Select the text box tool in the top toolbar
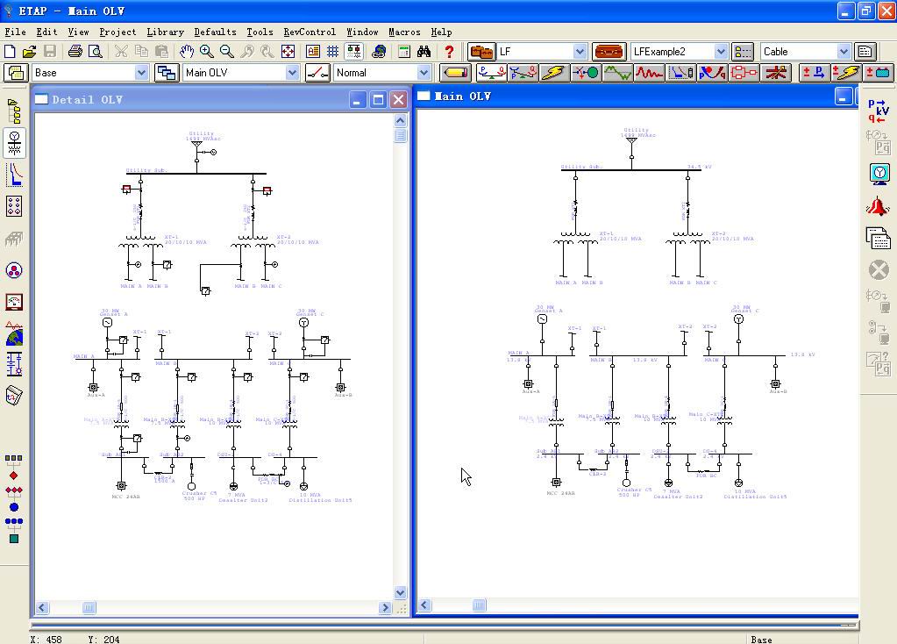The width and height of the screenshot is (897, 644). (x=313, y=52)
